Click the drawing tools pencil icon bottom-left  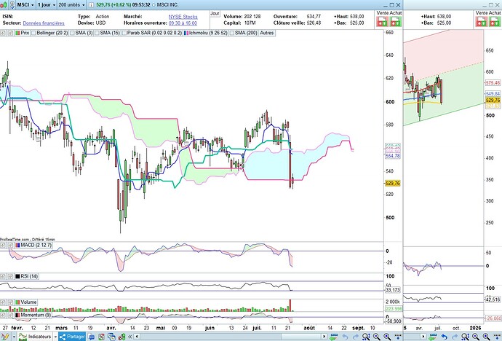(x=5, y=337)
